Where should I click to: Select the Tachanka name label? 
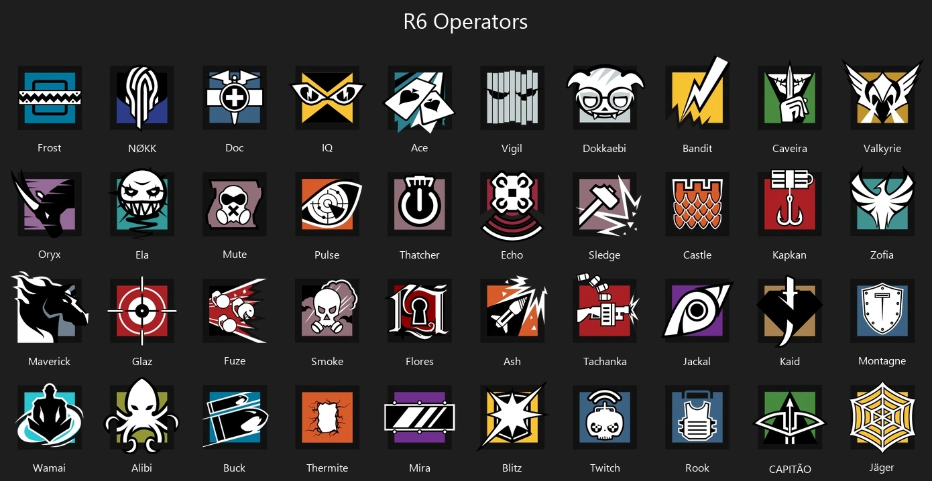pos(605,361)
